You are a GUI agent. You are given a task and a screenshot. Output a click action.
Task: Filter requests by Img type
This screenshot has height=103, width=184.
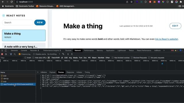70,58
